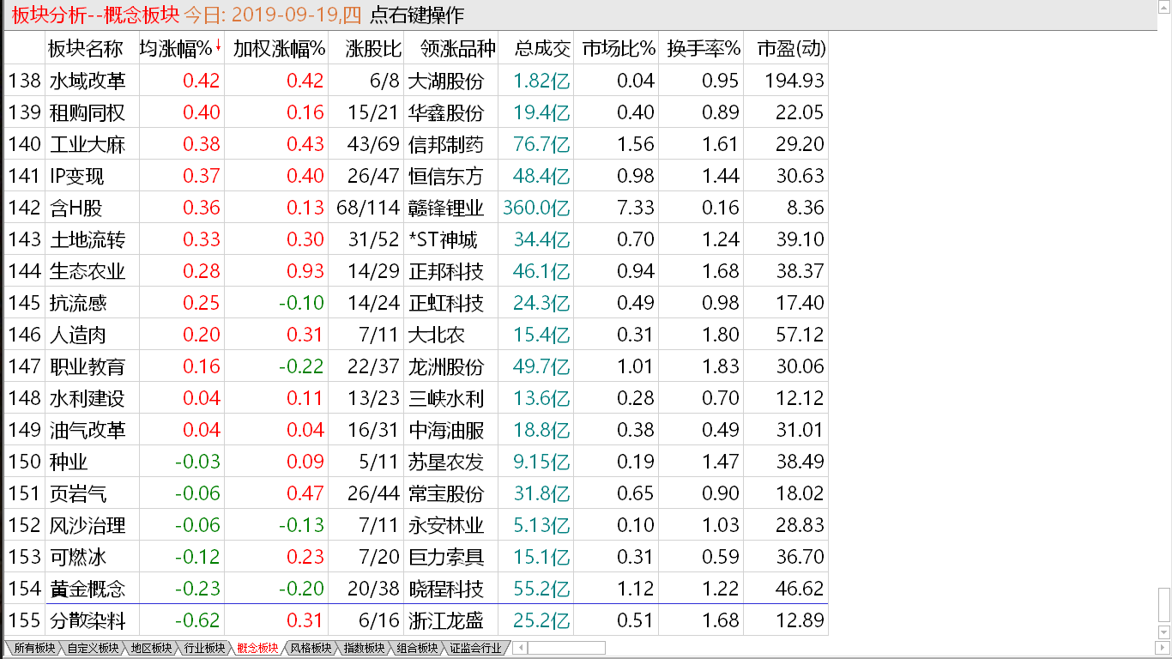Click leading stock 巨力索具
1172x659 pixels.
446,557
